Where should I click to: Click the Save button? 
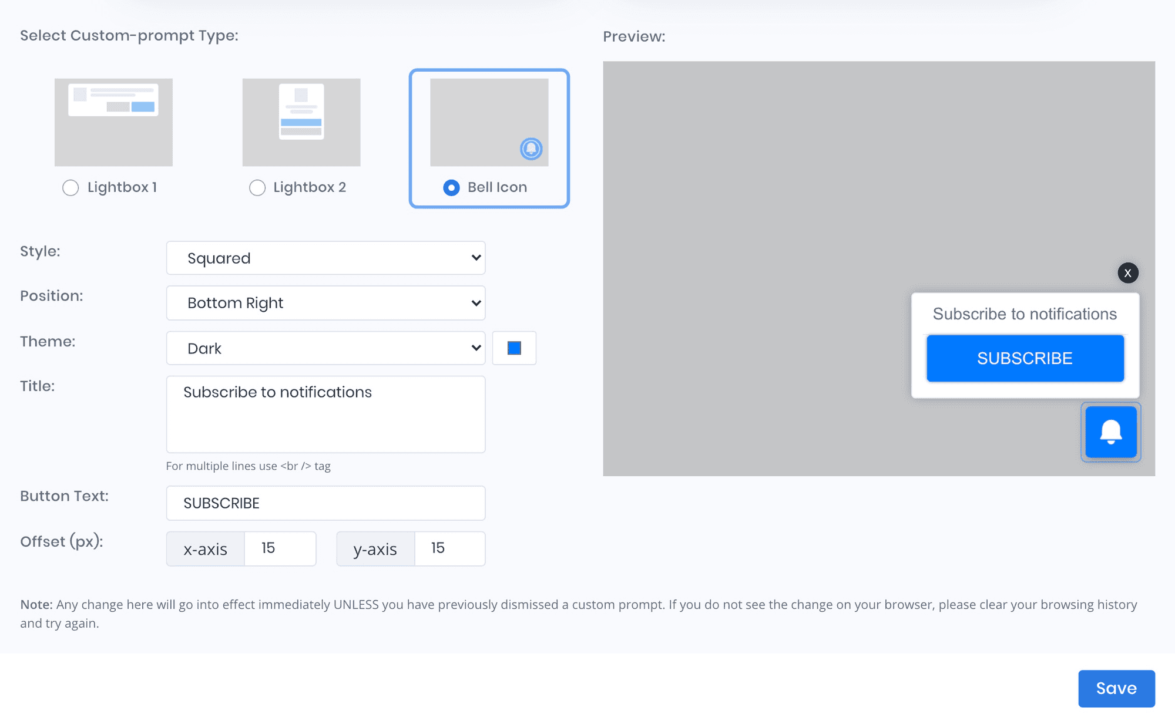pyautogui.click(x=1116, y=688)
